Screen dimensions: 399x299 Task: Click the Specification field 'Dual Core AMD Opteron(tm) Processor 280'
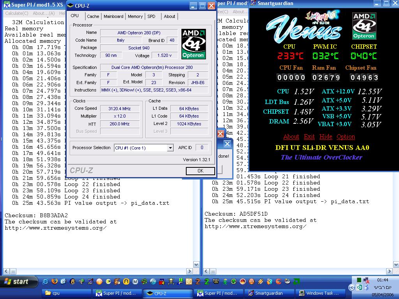[154, 67]
